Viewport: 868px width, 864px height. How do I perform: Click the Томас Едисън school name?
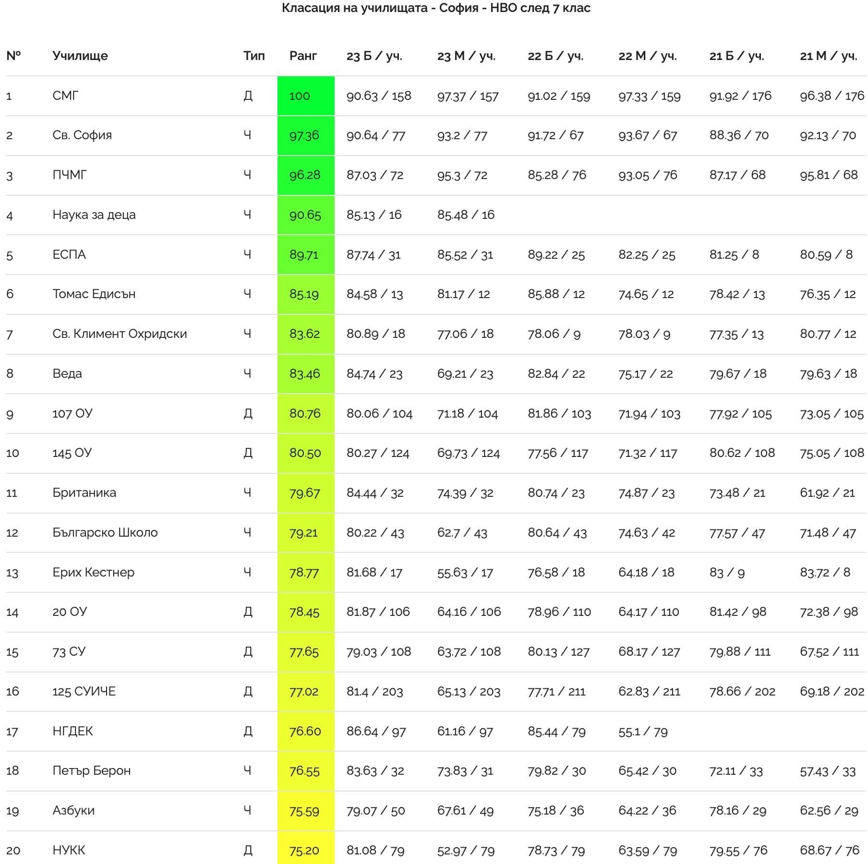(94, 294)
